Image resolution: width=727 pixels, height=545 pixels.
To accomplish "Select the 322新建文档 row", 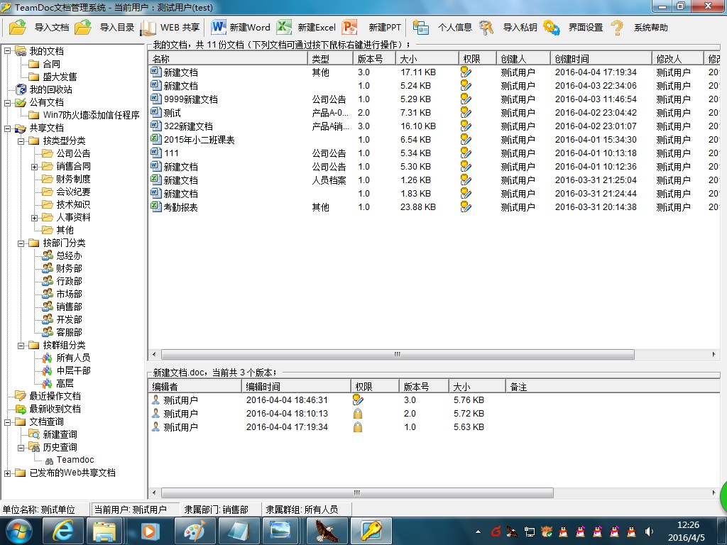I will coord(433,126).
